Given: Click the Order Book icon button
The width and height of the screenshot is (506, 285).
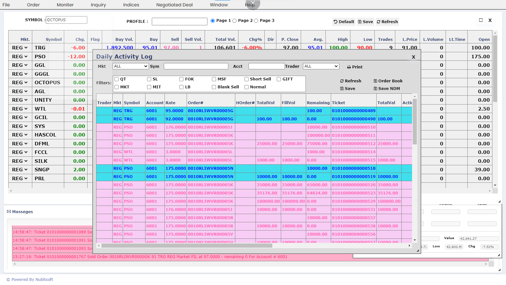Looking at the screenshot, I should 375,81.
